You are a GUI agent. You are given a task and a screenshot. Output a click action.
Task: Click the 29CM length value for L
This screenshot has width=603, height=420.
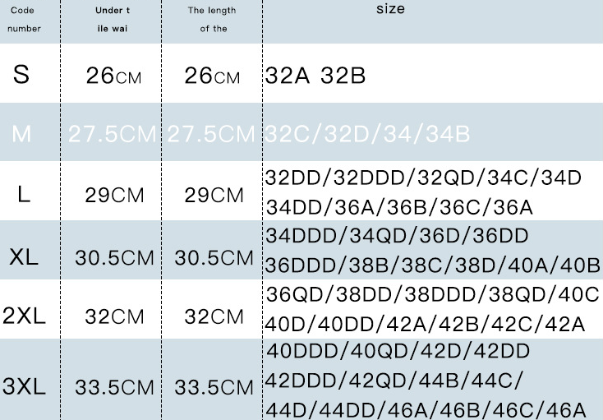click(214, 196)
